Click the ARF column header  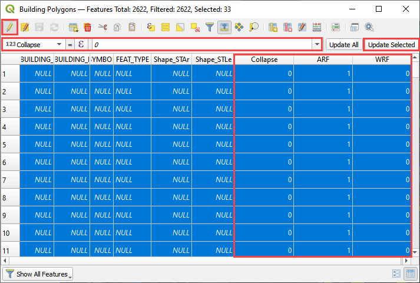click(x=323, y=60)
